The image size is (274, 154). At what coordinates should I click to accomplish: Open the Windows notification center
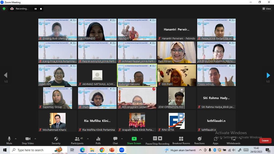pyautogui.click(x=268, y=150)
